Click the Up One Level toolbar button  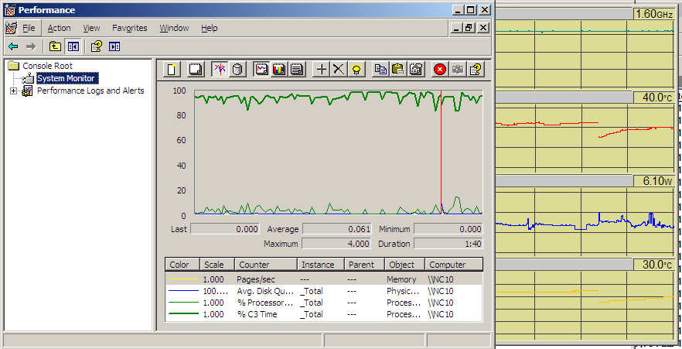point(56,46)
